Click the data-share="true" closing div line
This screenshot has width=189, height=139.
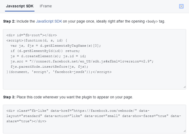click(26, 121)
